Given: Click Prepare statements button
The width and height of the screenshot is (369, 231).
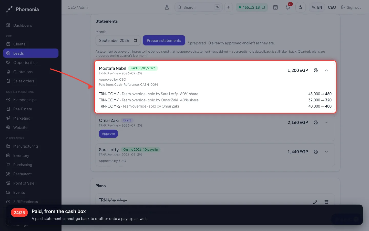Looking at the screenshot, I should pos(164,41).
